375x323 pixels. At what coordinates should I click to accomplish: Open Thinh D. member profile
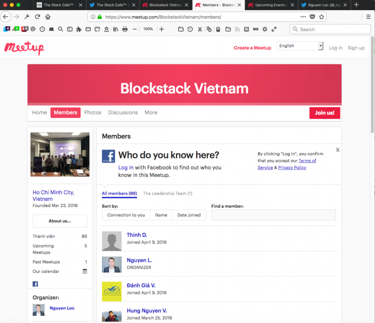(x=137, y=235)
